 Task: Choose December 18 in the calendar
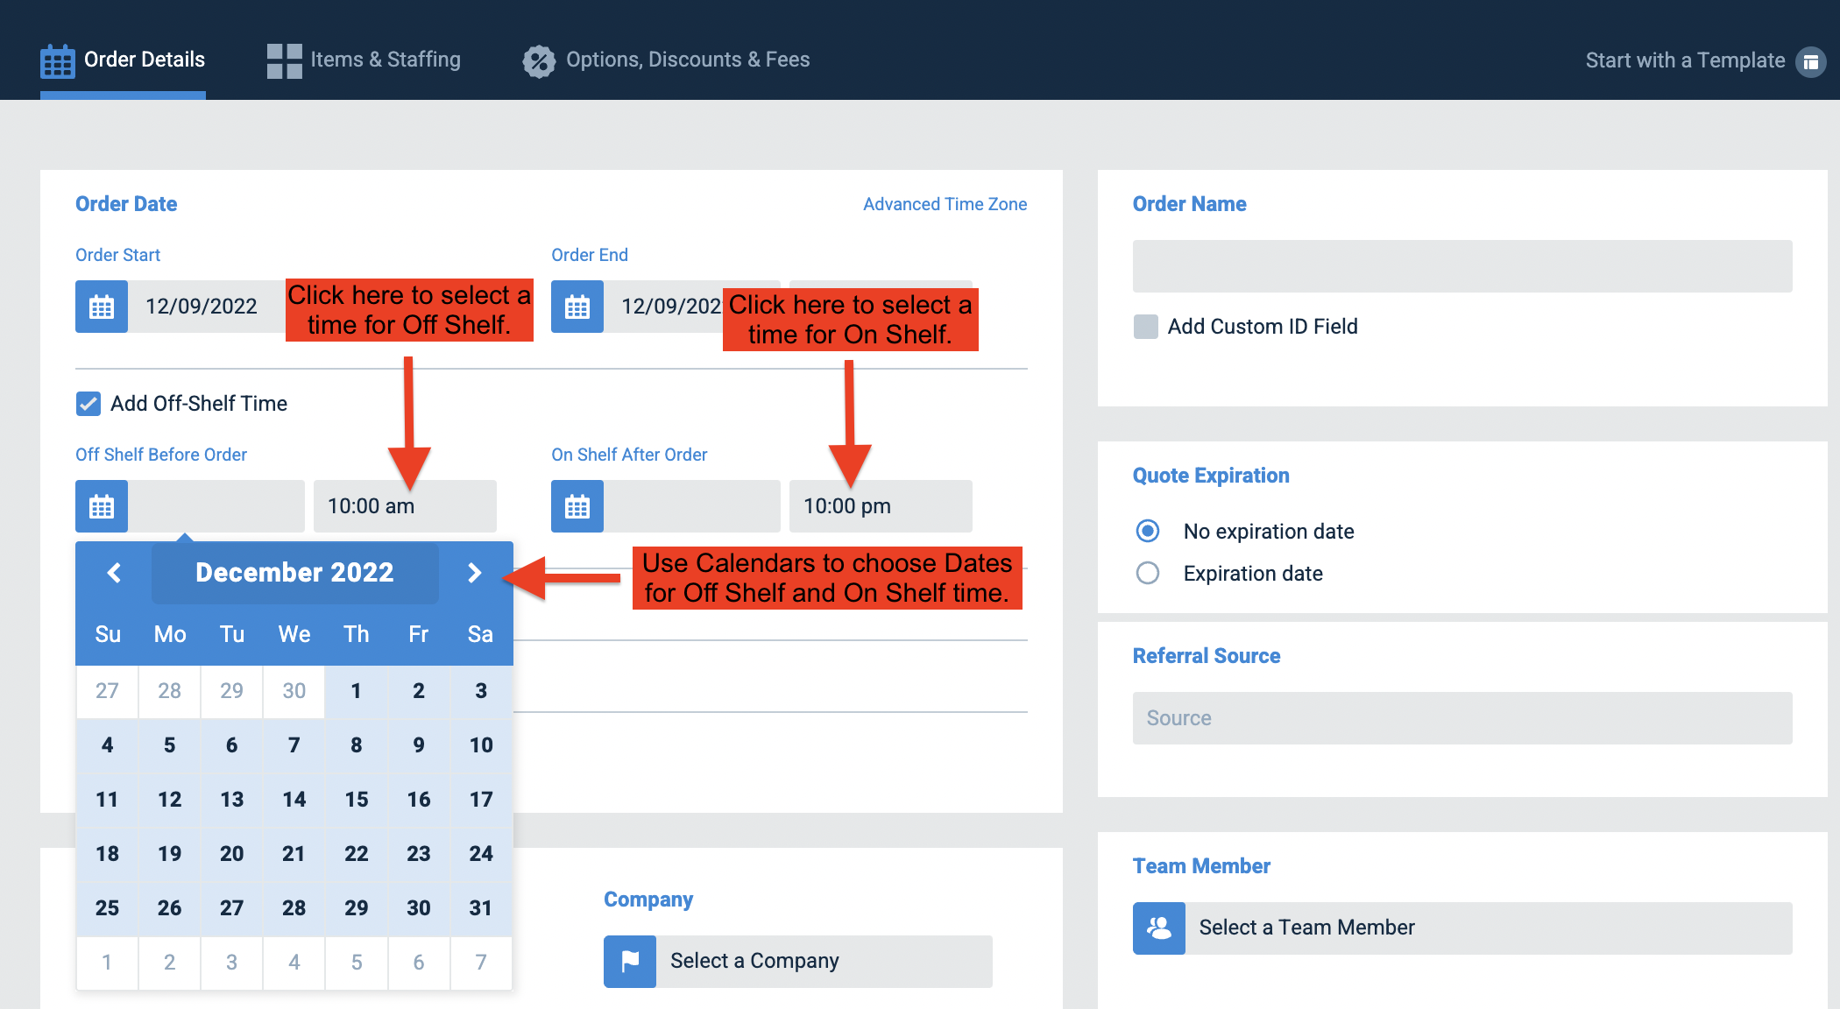107,854
